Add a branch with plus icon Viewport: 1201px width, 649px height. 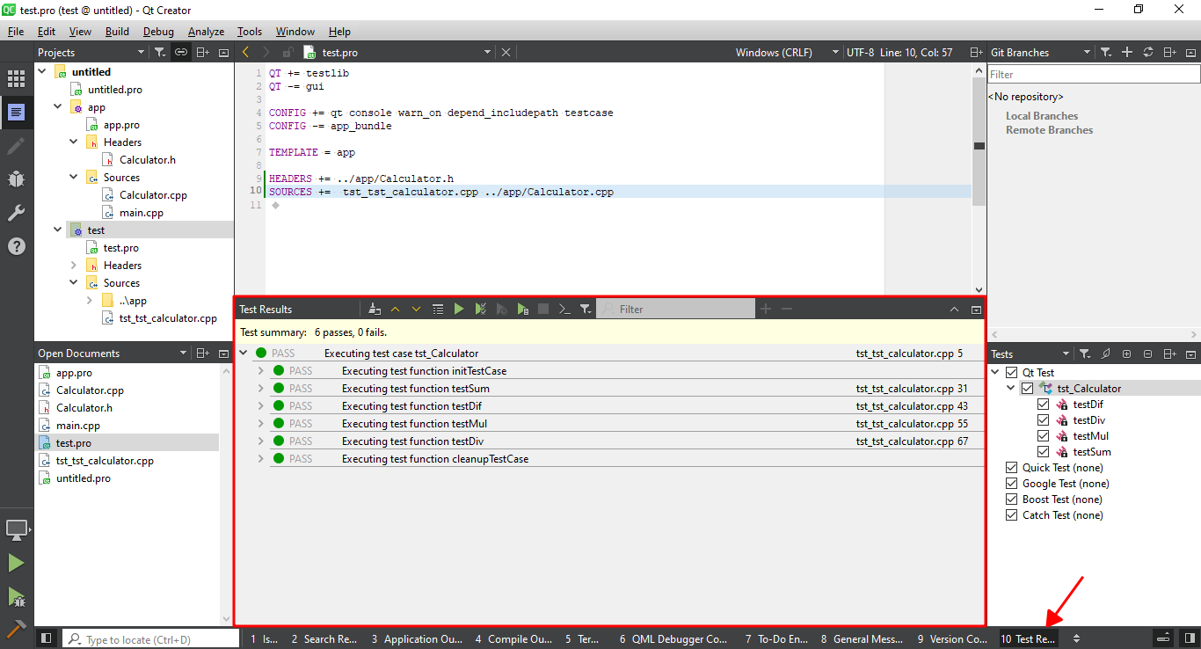point(1127,53)
